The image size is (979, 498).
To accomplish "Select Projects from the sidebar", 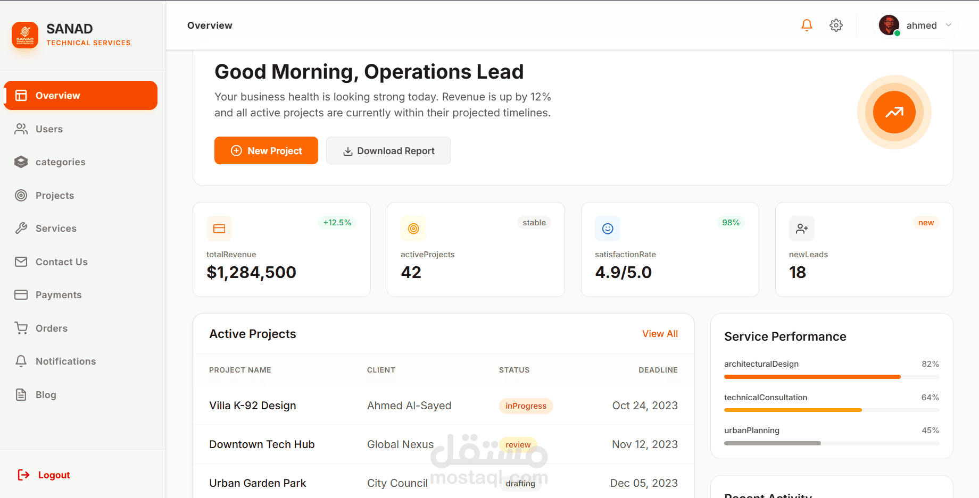I will [80, 195].
